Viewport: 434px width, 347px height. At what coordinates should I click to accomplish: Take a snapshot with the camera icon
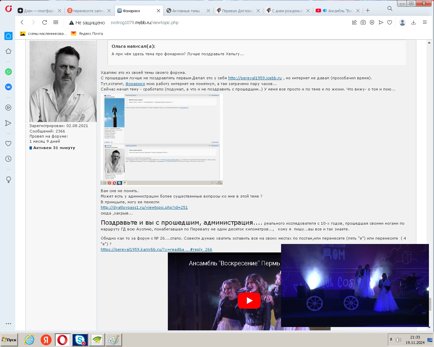pyautogui.click(x=363, y=22)
